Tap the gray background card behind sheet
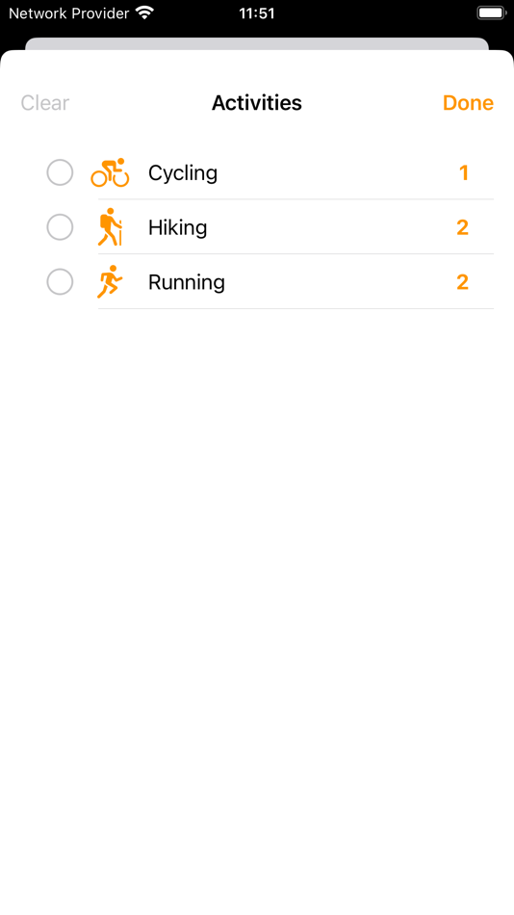This screenshot has width=514, height=915. [257, 43]
